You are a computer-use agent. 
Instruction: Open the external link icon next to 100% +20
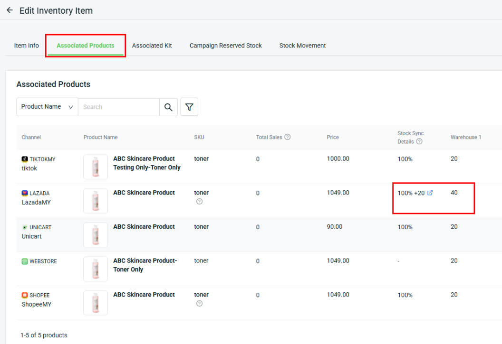pos(430,193)
